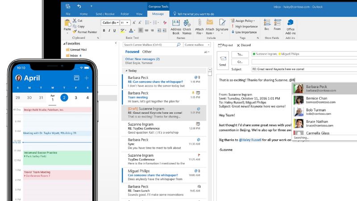Collapse the Today message group
Image resolution: width=357 pixels, height=201 pixels.
point(126,71)
